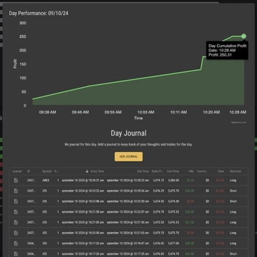Click exit time 10:18:47 am cell
The height and width of the screenshot is (257, 257).
(128, 243)
